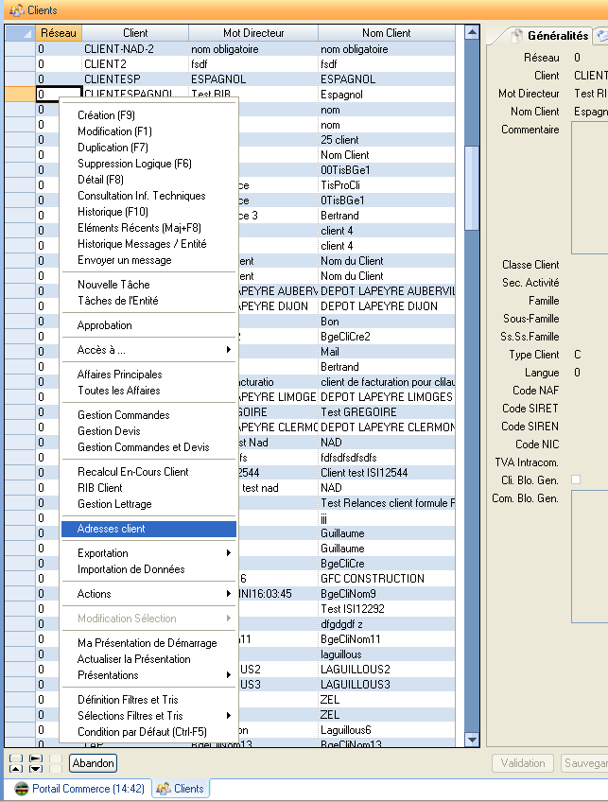This screenshot has height=802, width=608.
Task: Toggle the Cli. Blo. Gen. checkbox
Action: [576, 480]
